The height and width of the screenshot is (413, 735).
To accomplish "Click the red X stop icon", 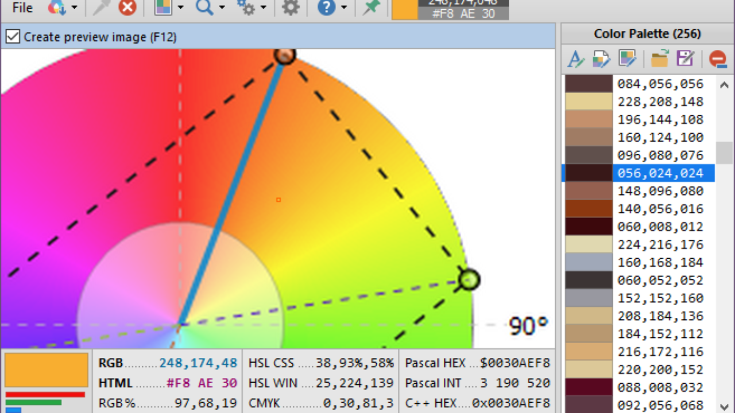I will click(x=127, y=7).
